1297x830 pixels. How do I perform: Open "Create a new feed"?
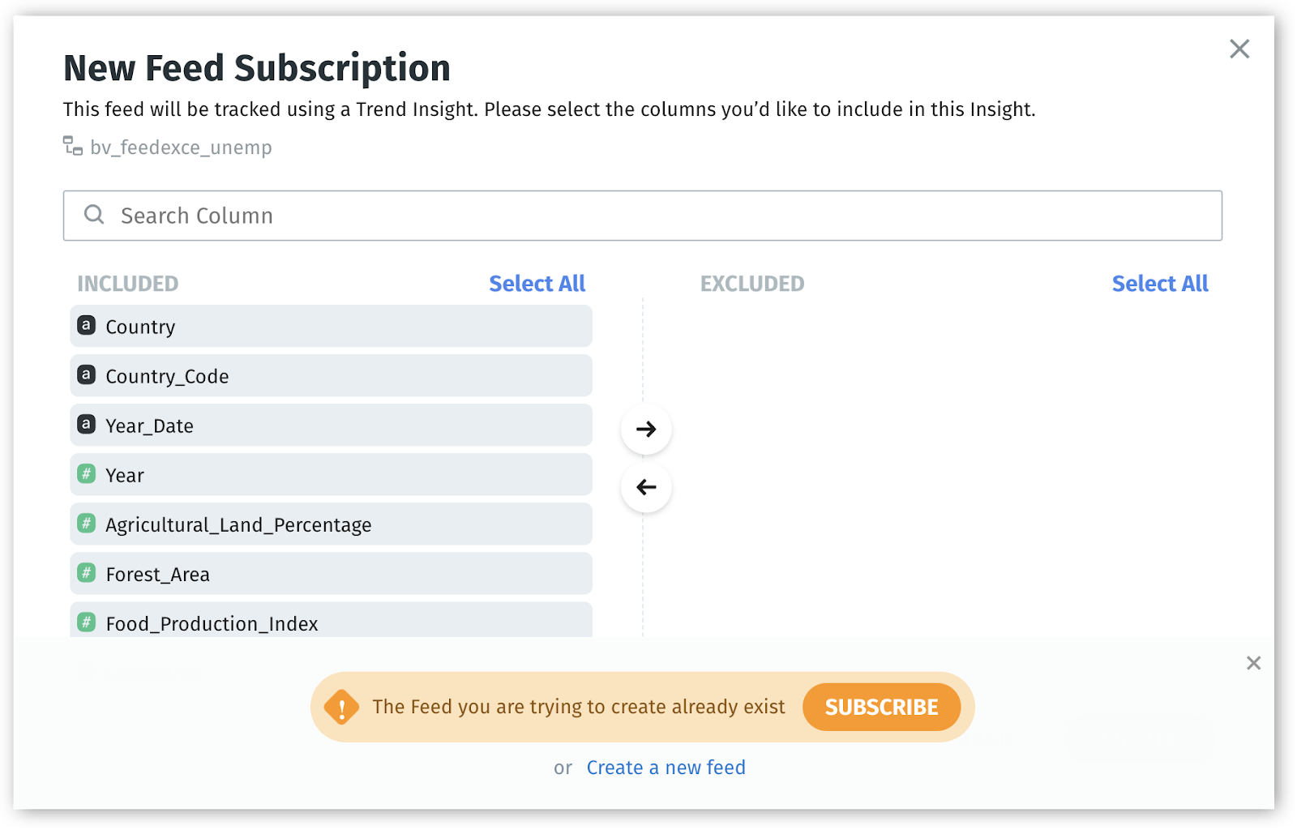[666, 767]
